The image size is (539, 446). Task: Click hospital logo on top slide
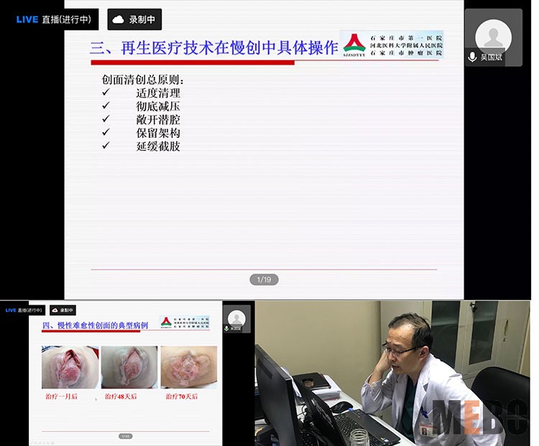[x=354, y=45]
